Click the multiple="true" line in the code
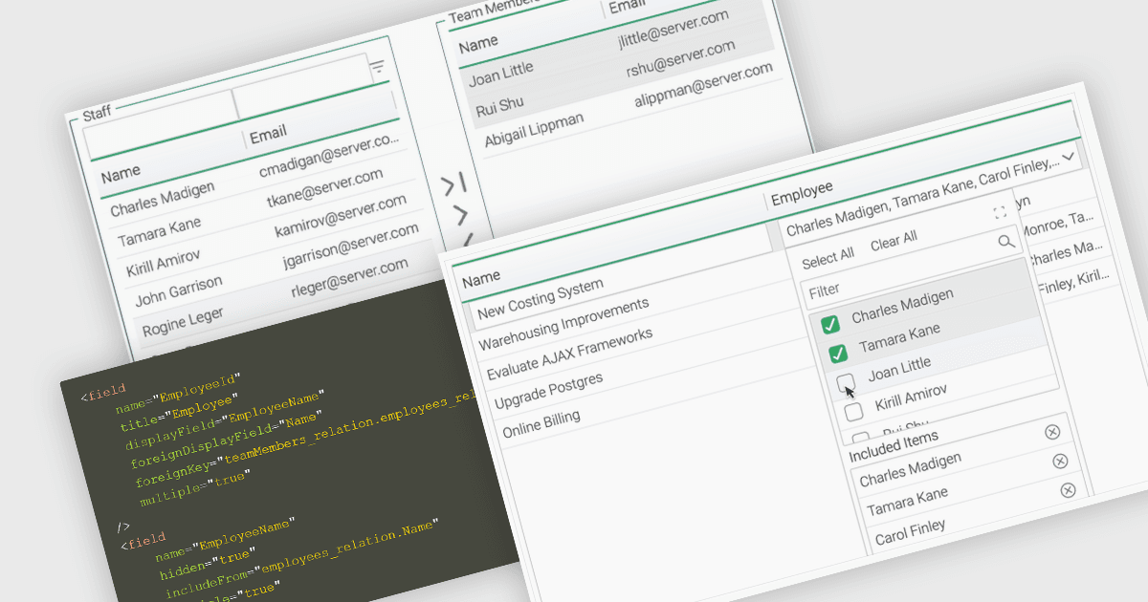This screenshot has height=602, width=1148. tap(194, 490)
